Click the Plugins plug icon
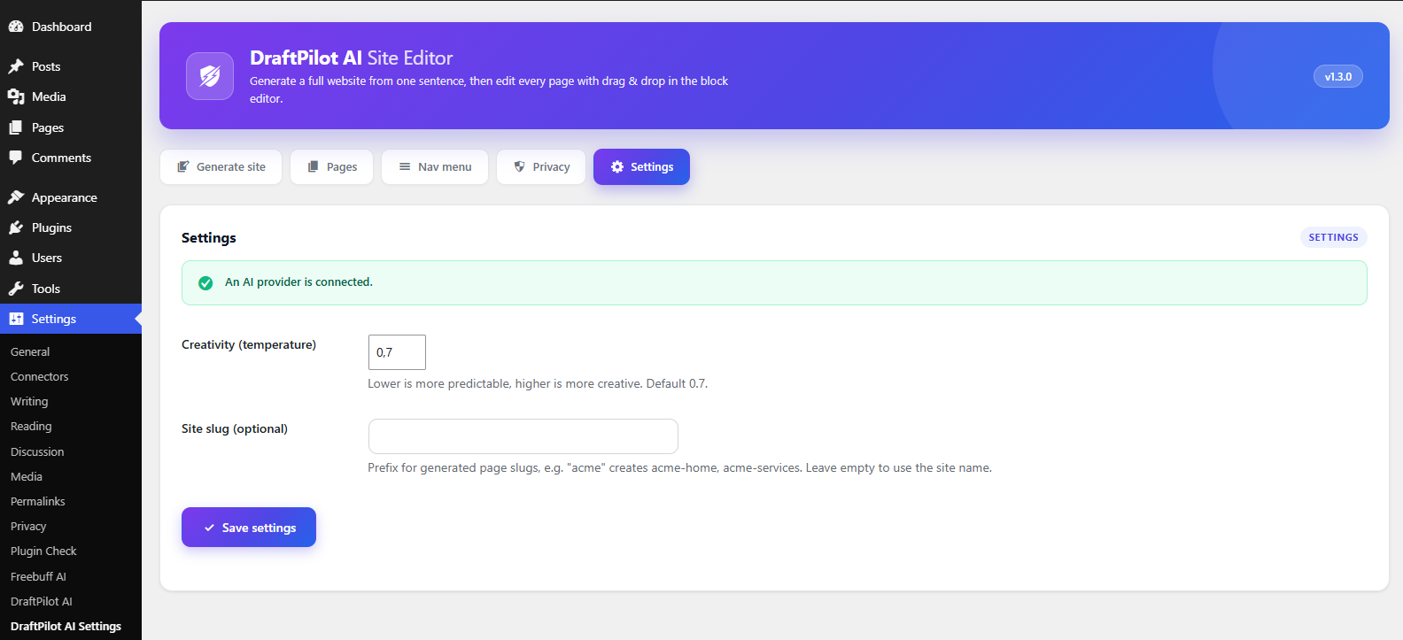The image size is (1403, 640). click(x=16, y=227)
